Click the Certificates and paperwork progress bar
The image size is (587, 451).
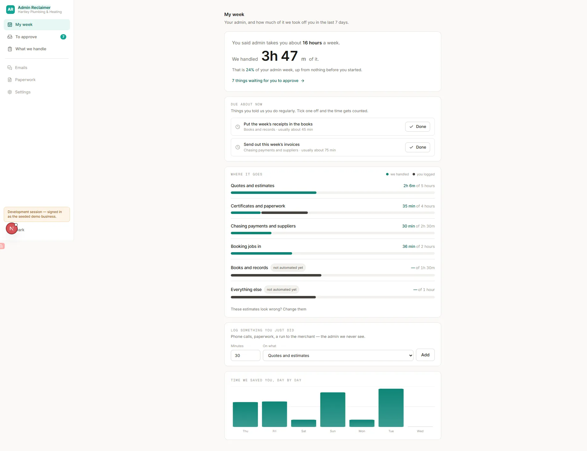[333, 213]
